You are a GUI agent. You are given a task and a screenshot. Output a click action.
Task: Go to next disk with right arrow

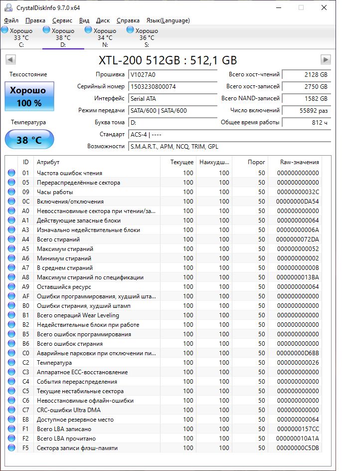(326, 59)
